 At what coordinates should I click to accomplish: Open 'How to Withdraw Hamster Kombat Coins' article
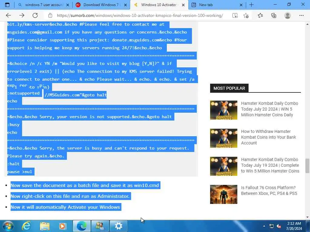(x=269, y=137)
